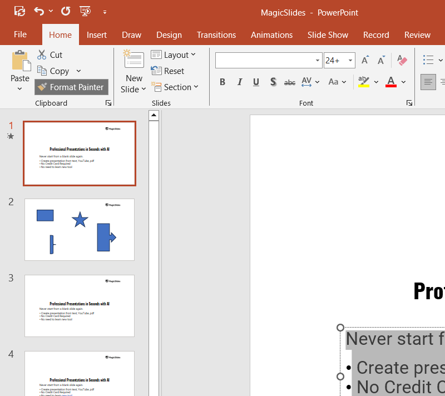The width and height of the screenshot is (445, 396).
Task: Select slide 2 thumbnail with shapes
Action: 80,229
